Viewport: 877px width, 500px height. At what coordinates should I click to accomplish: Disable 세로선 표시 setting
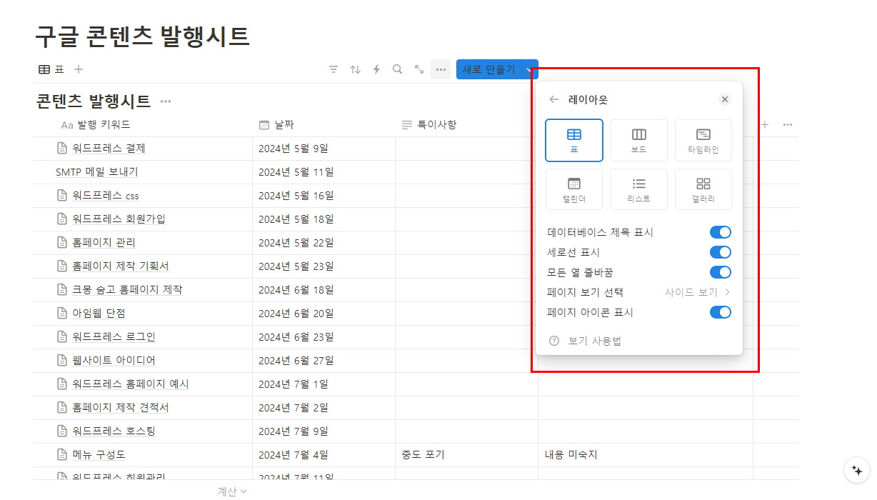[721, 252]
